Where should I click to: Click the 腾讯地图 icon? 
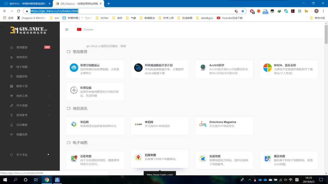[x=267, y=158]
